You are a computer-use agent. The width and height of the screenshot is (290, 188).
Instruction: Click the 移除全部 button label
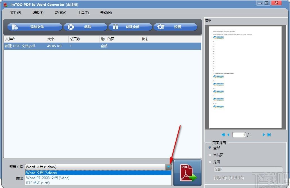click(x=133, y=27)
